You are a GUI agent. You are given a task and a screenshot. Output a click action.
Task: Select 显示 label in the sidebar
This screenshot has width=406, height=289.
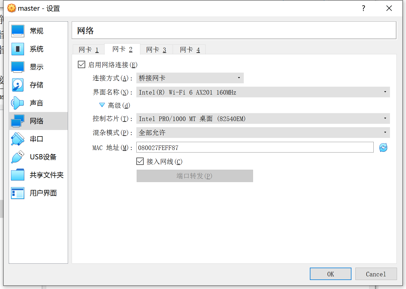[x=37, y=67]
